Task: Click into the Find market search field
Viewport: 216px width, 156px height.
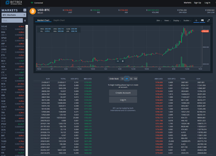Action: 12,21
